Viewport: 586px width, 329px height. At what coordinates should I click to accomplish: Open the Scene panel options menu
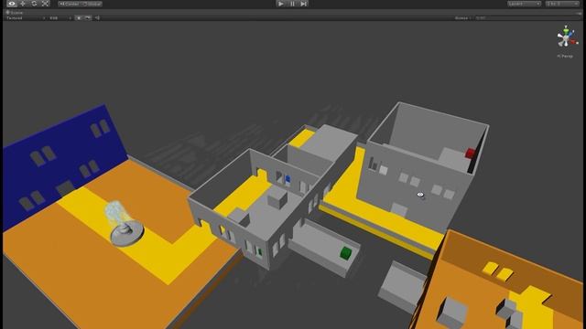579,13
